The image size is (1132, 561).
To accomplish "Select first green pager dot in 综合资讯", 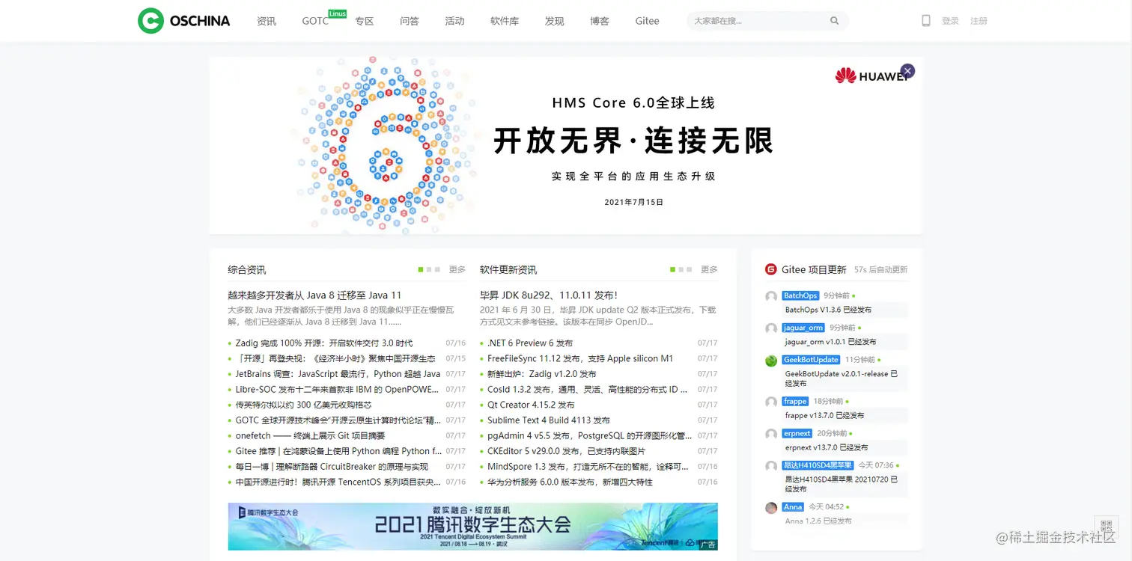I will click(x=421, y=269).
